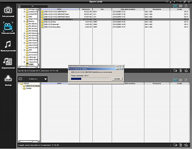This screenshot has height=149, width=192.
Task: Switch top PC pane to column list view
Action: click(x=180, y=6)
